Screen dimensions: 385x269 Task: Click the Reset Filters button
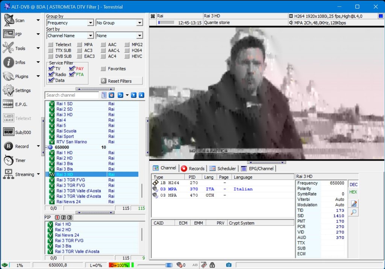(x=121, y=81)
